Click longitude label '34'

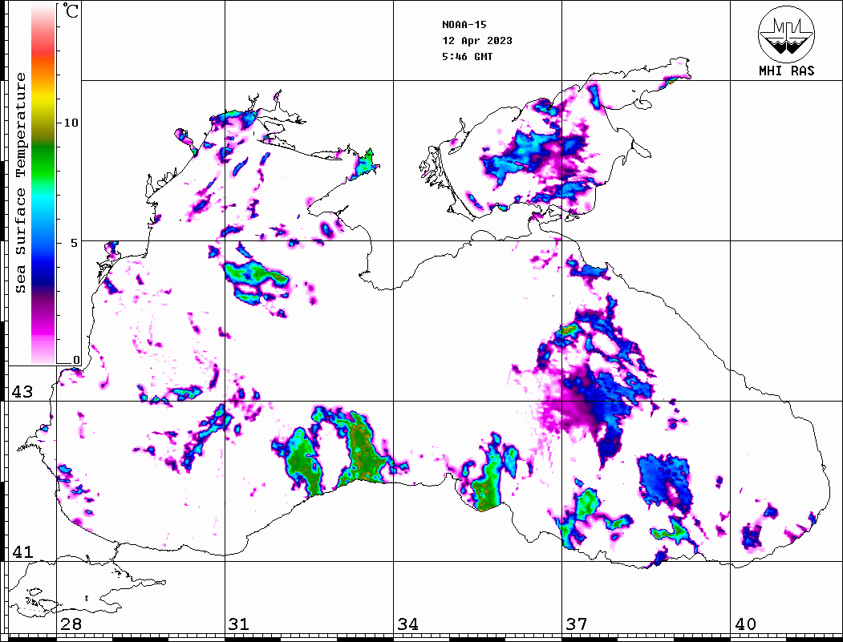tap(407, 624)
